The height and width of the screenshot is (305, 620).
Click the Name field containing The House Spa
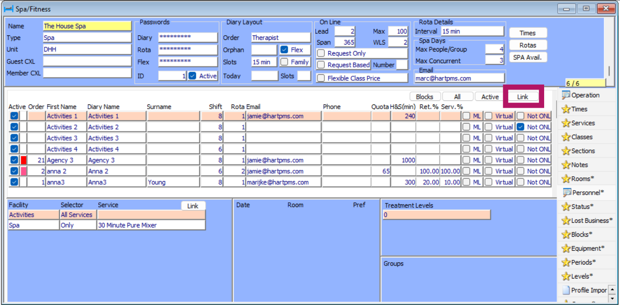point(87,26)
